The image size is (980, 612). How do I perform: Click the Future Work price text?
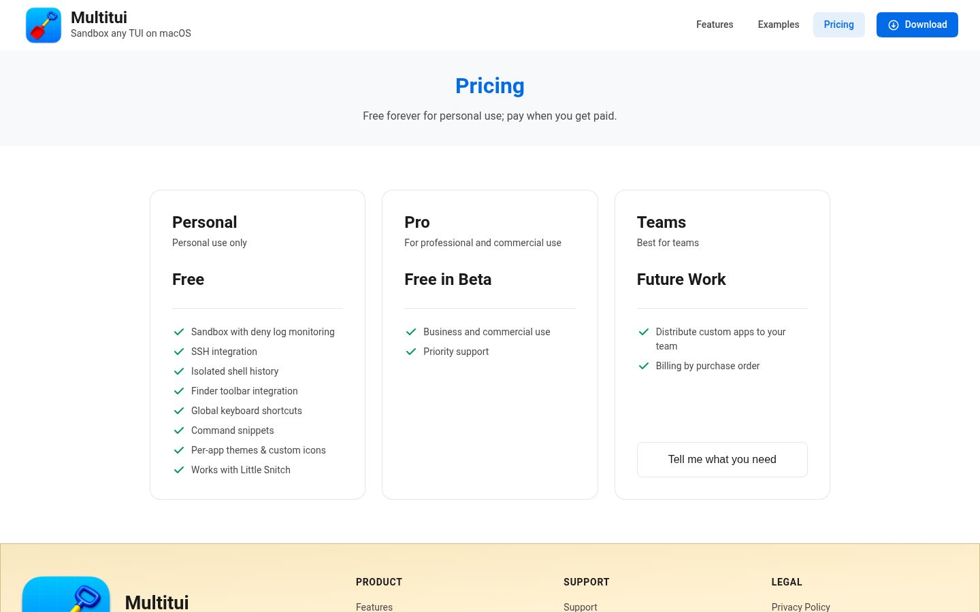click(x=681, y=279)
